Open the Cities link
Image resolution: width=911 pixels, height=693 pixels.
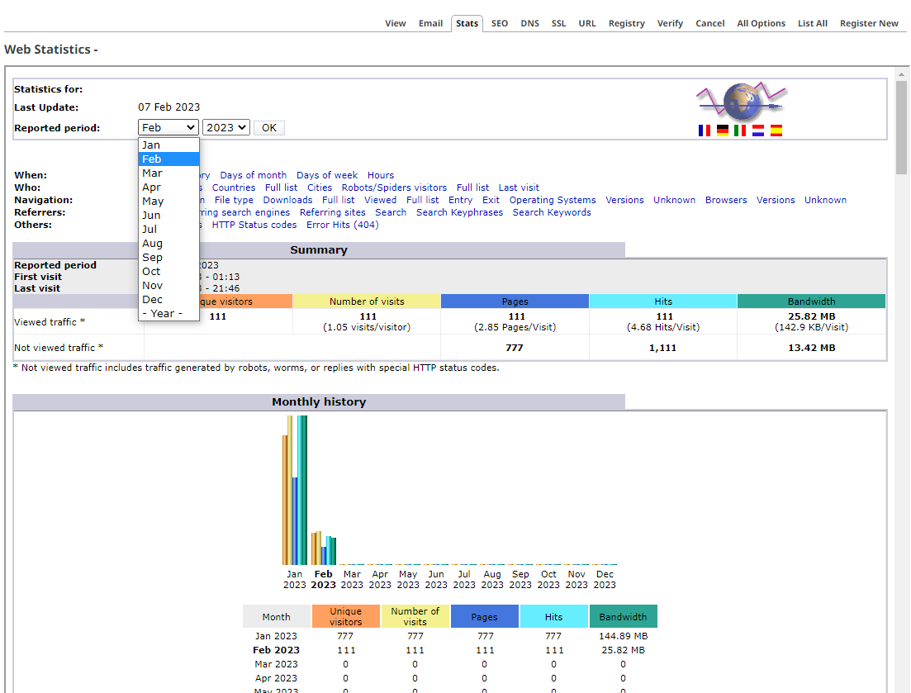(x=320, y=187)
